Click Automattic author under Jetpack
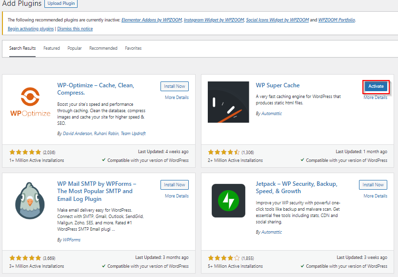 tap(272, 232)
